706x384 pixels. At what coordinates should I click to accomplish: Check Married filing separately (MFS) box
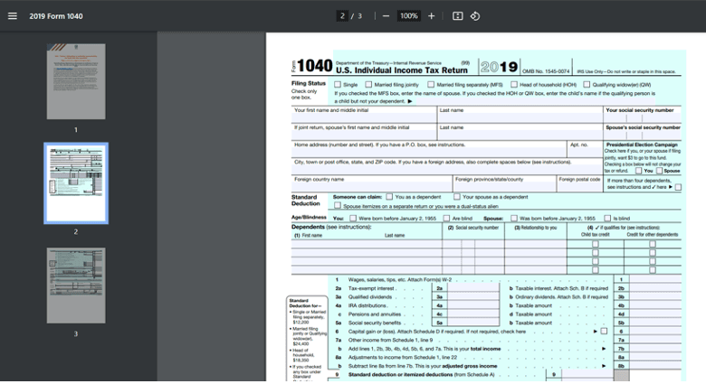(431, 84)
